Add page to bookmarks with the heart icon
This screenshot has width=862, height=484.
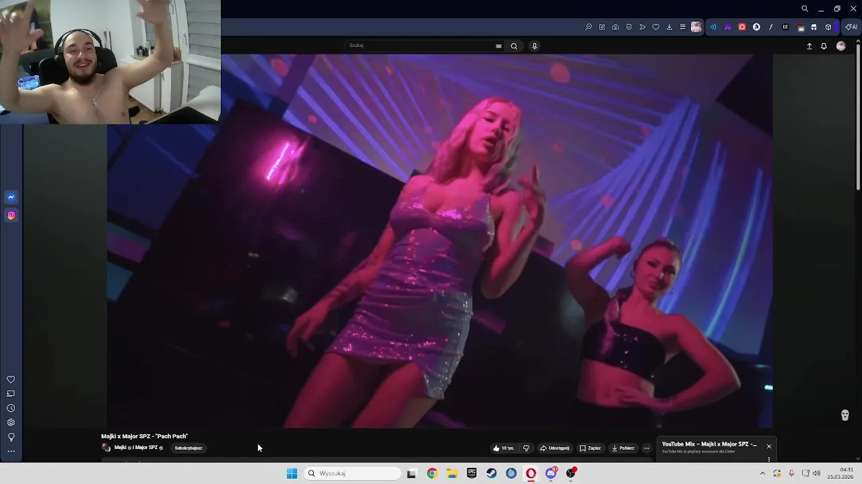click(656, 27)
